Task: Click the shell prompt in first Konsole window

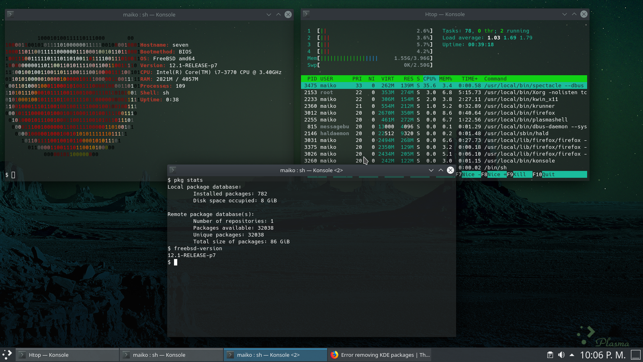Action: click(10, 175)
